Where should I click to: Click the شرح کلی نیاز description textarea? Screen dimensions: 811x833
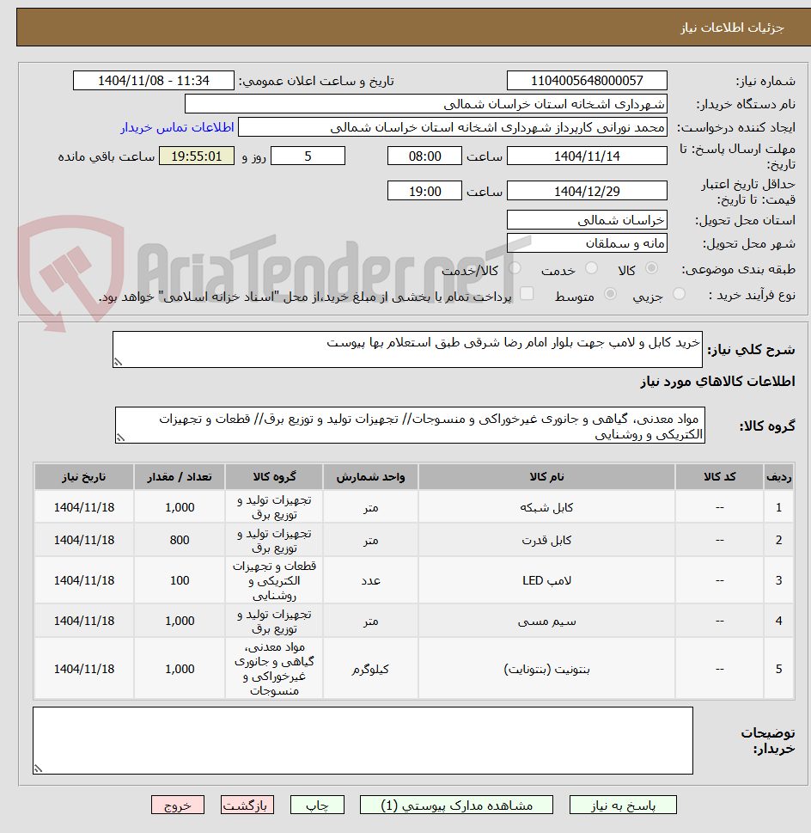407,350
